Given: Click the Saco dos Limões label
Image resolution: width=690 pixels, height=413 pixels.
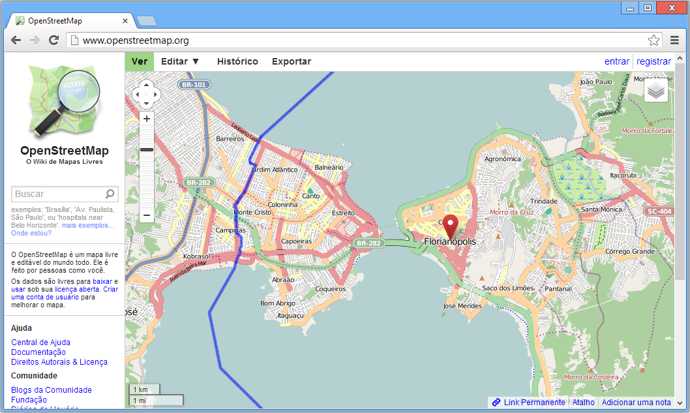Looking at the screenshot, I should coord(508,288).
